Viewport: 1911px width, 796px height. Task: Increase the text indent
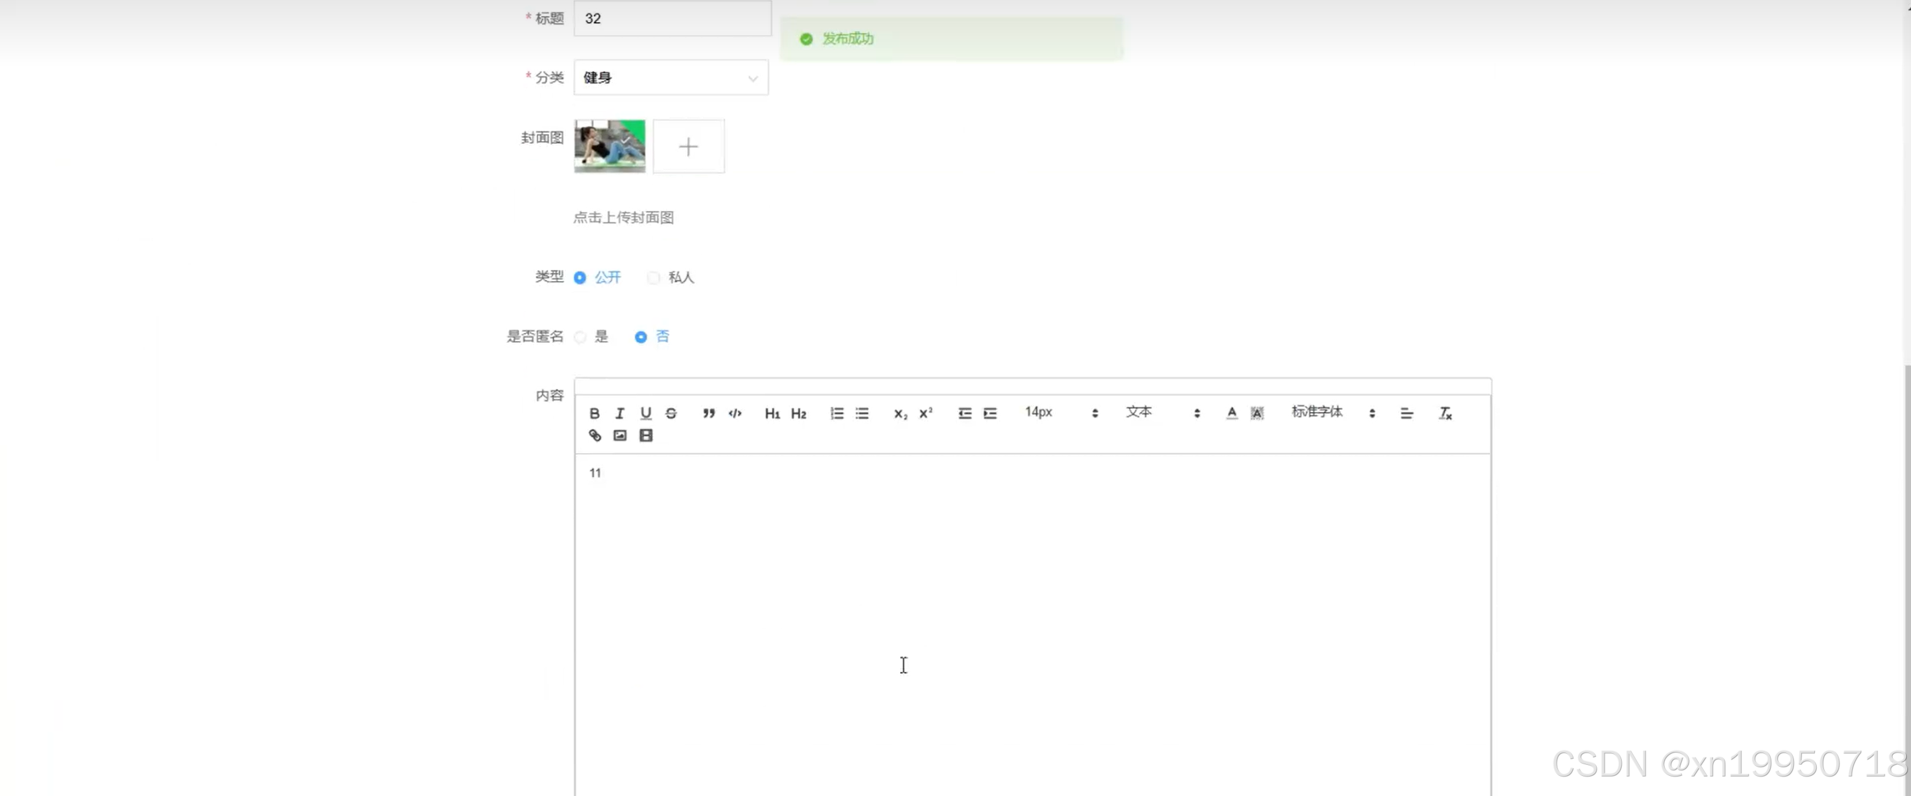click(x=990, y=413)
